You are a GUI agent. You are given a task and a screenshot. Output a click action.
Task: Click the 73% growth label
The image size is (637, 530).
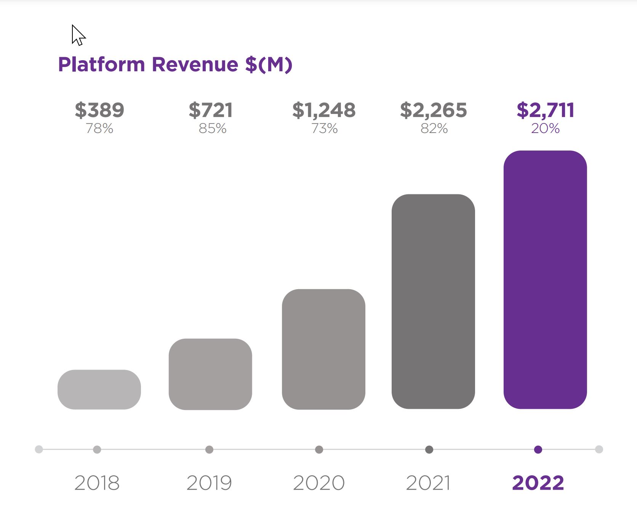point(325,128)
